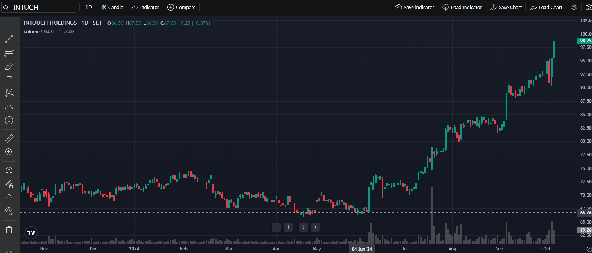Click the TradingView logo badge

click(x=31, y=233)
